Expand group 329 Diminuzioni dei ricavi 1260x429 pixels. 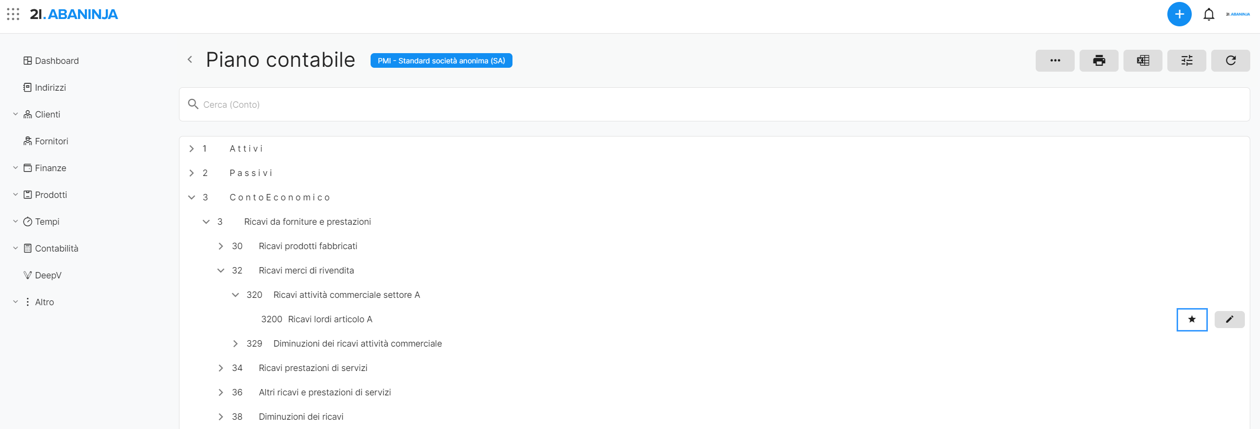coord(235,344)
